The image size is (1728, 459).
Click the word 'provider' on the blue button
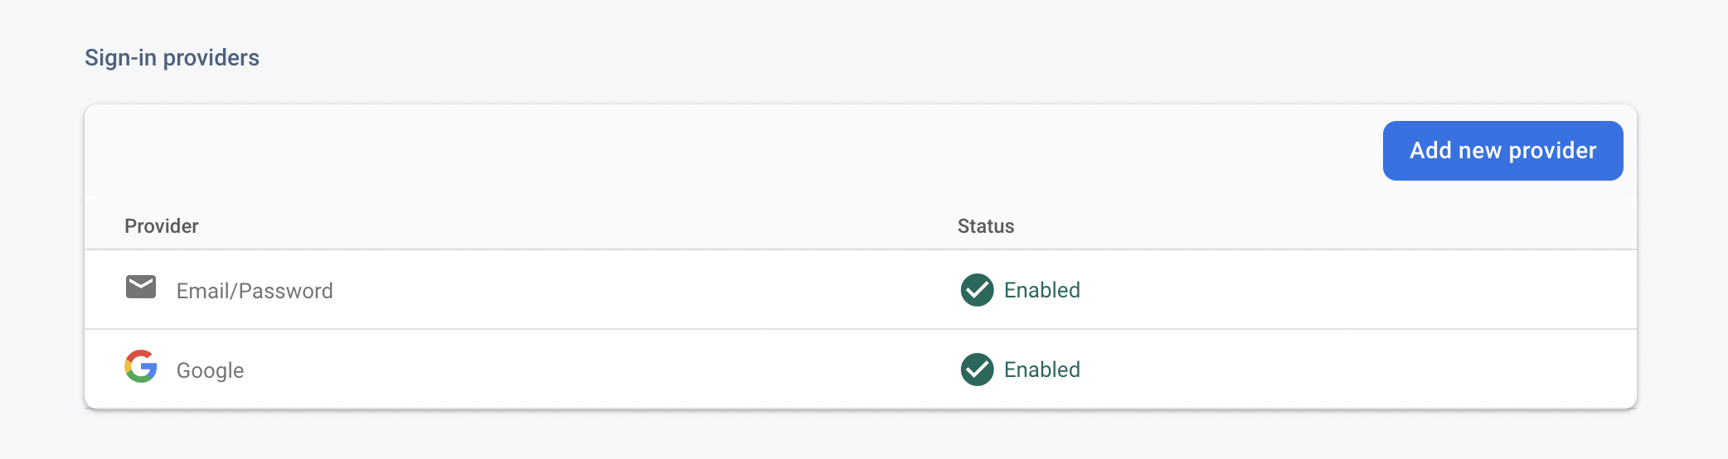pyautogui.click(x=1552, y=151)
